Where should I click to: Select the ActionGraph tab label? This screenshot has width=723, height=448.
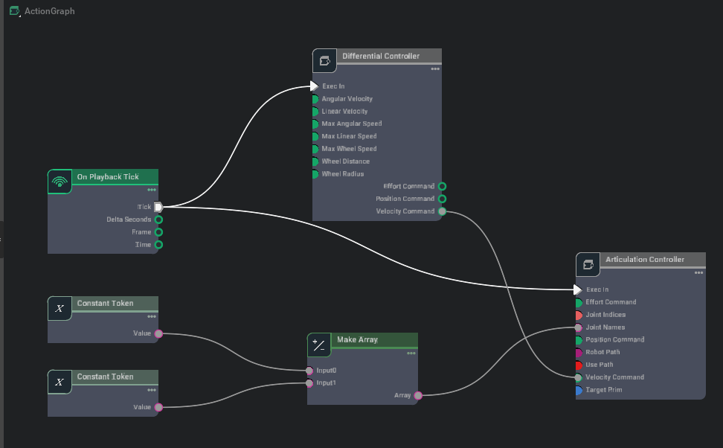pyautogui.click(x=49, y=11)
